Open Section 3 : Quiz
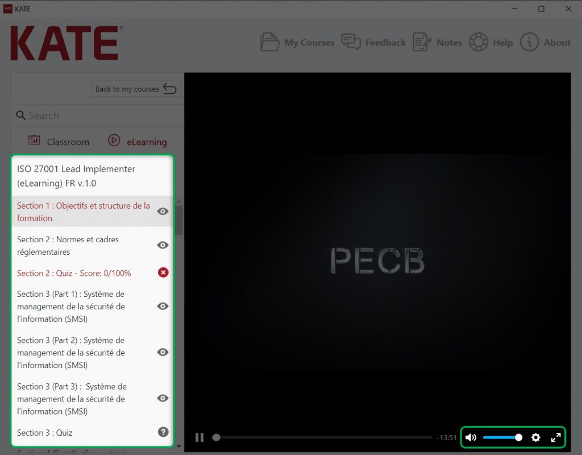This screenshot has height=455, width=582. [93, 432]
